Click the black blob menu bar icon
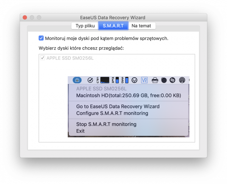Image resolution: width=227 pixels, height=184 pixels. click(x=164, y=80)
